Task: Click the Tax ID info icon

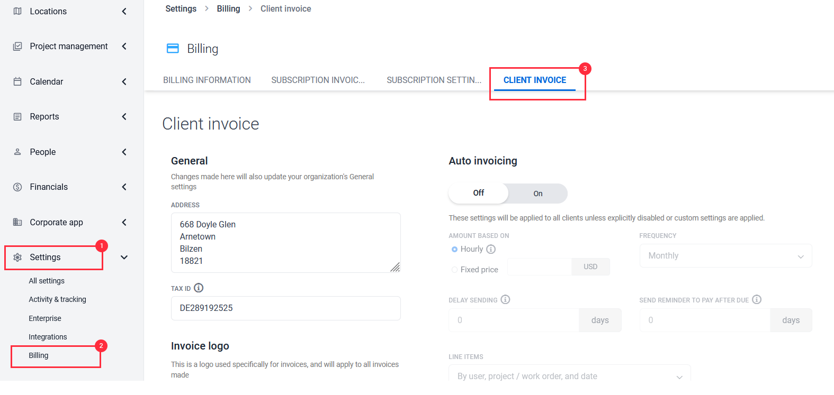Action: coord(199,288)
